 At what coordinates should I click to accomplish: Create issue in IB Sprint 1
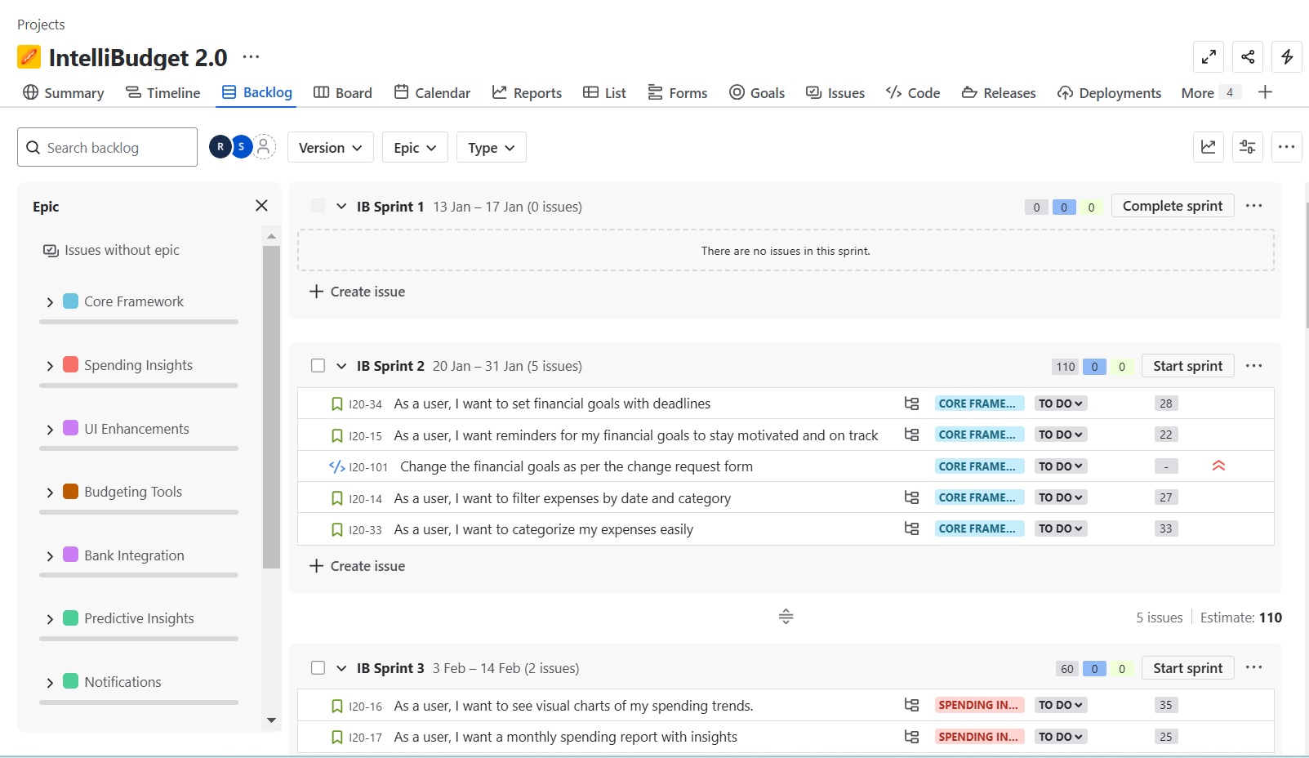pyautogui.click(x=358, y=292)
